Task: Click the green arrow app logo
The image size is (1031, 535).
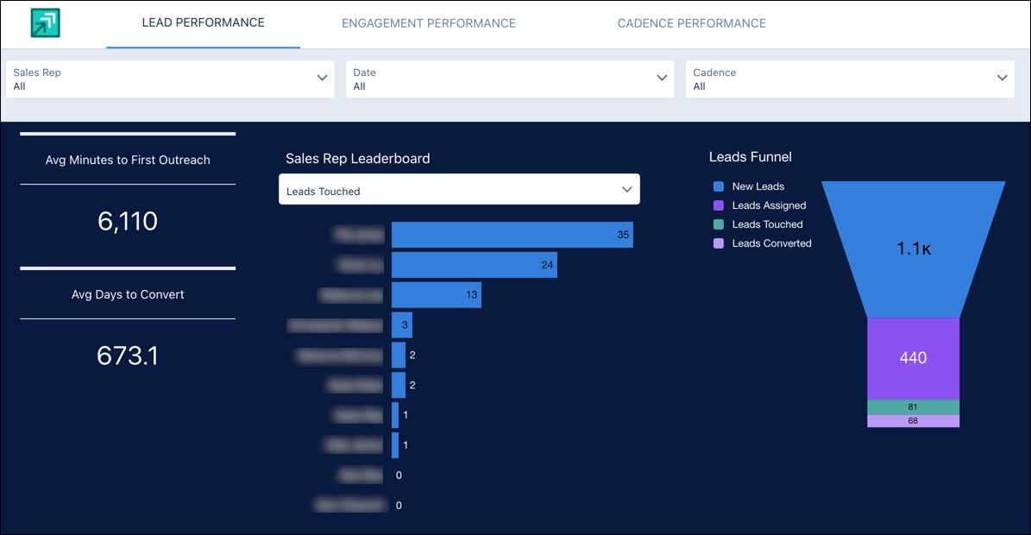Action: coord(46,23)
